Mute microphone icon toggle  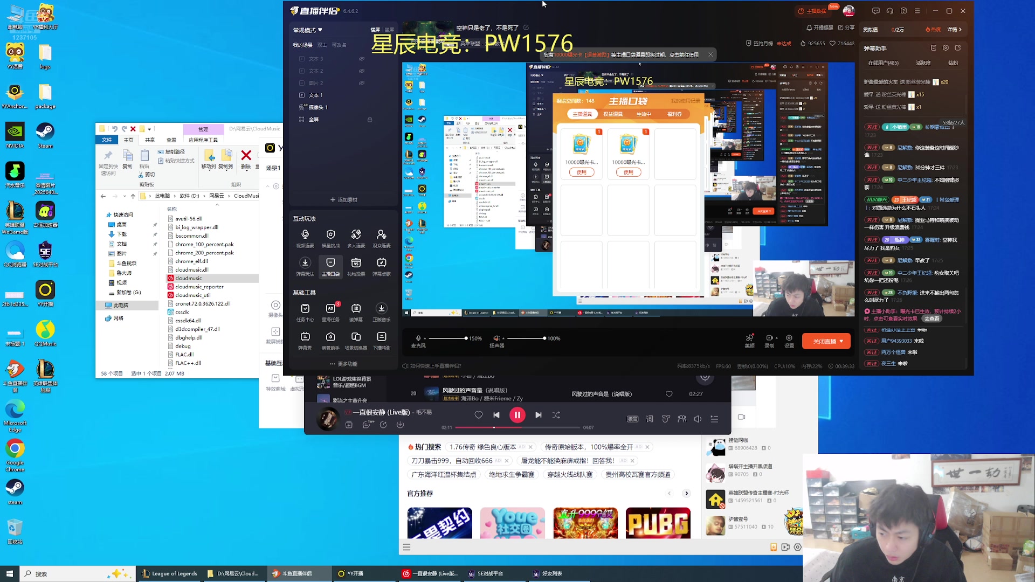(418, 338)
